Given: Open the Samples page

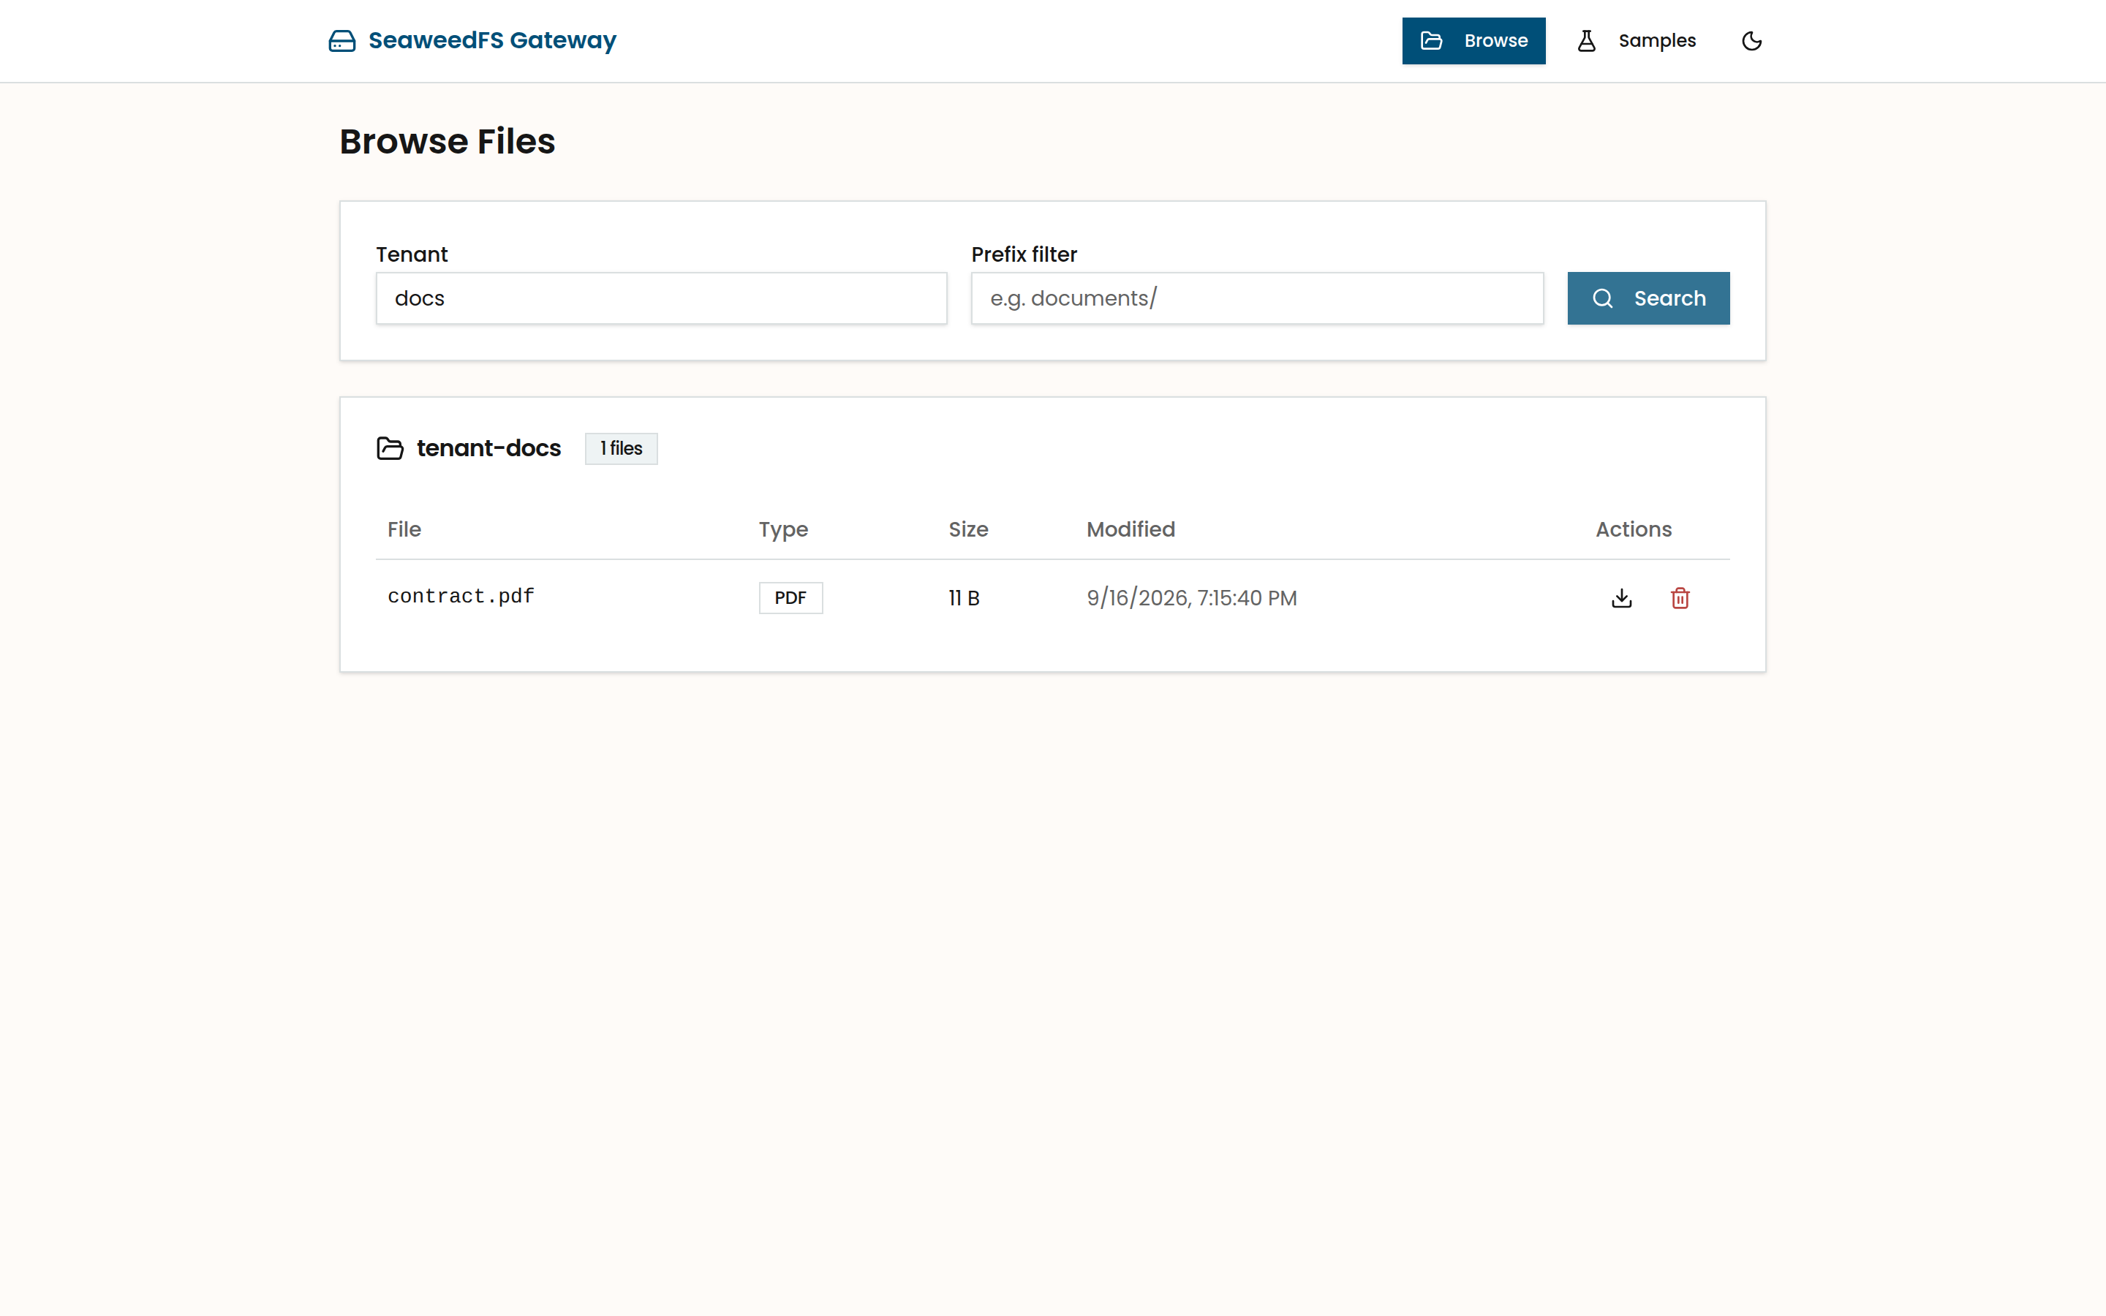Looking at the screenshot, I should click(x=1636, y=41).
